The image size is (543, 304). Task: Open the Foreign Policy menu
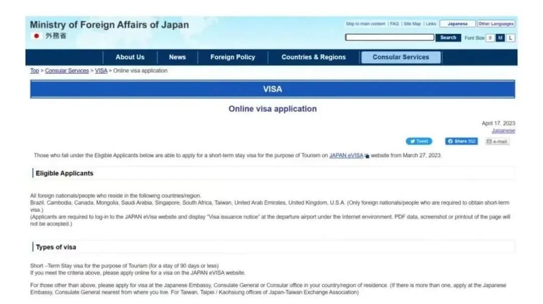232,57
